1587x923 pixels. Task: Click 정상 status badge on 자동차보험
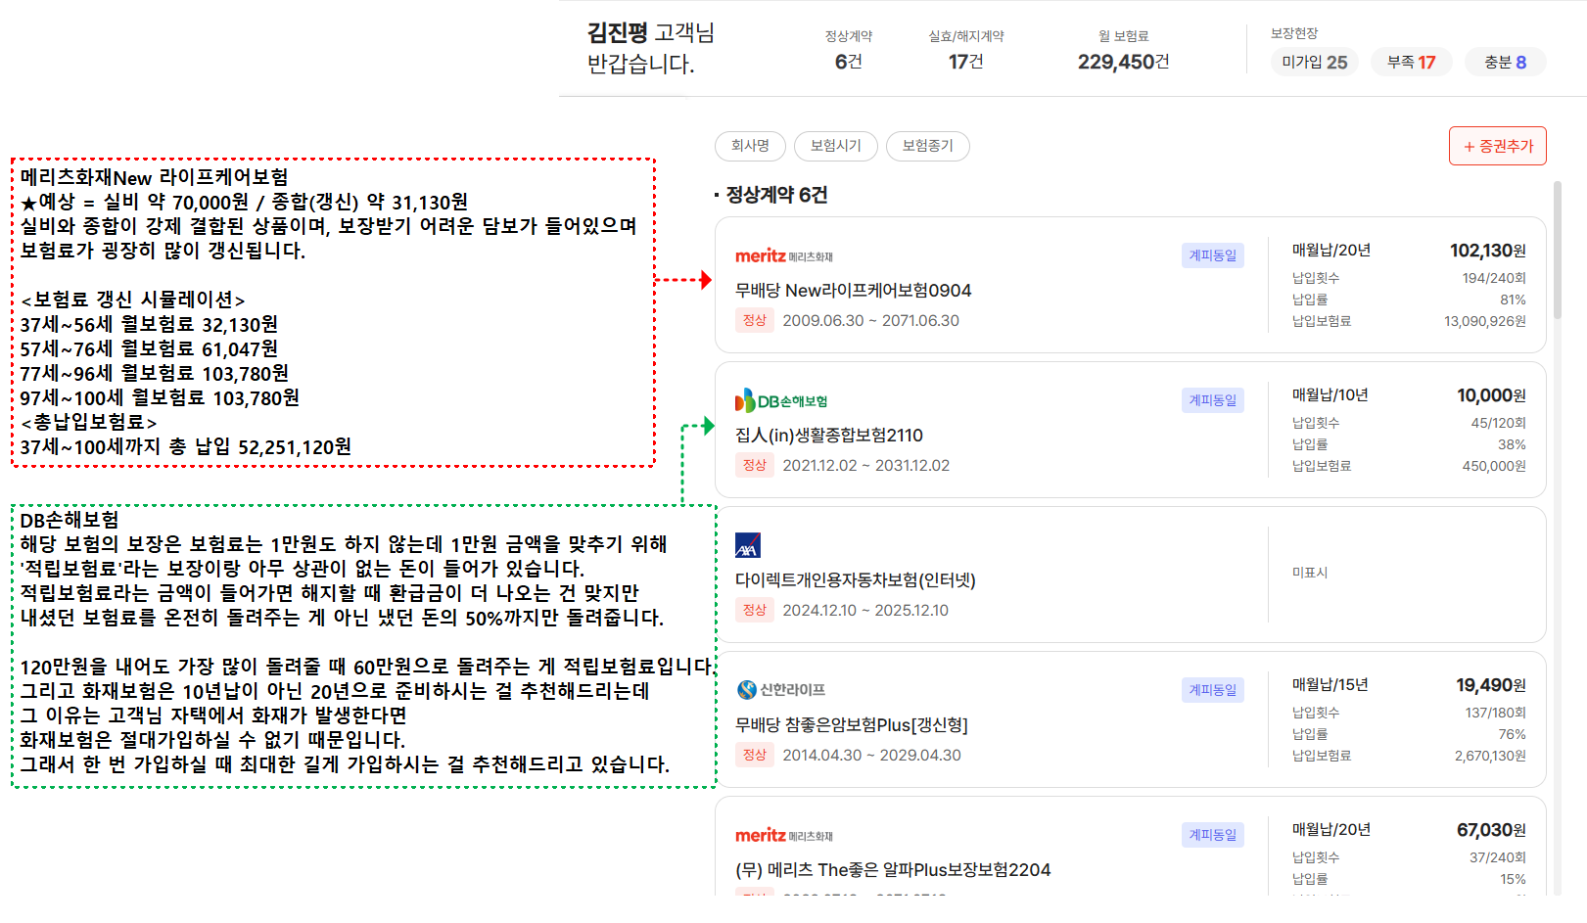tap(755, 610)
